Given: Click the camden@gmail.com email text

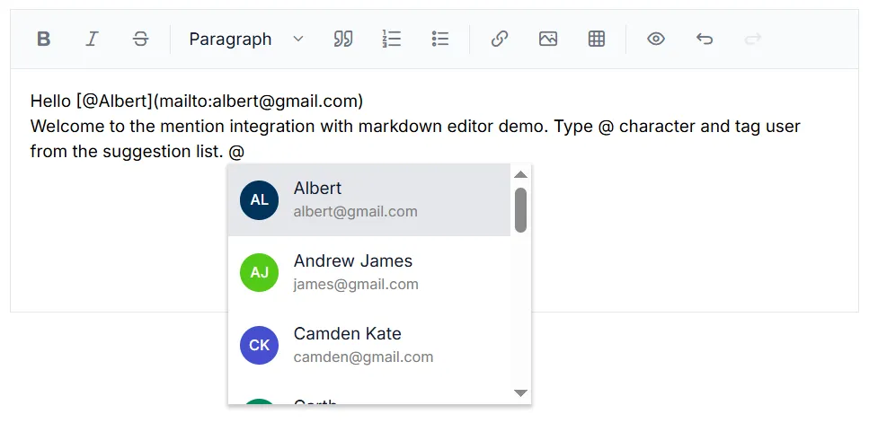Looking at the screenshot, I should click(364, 357).
